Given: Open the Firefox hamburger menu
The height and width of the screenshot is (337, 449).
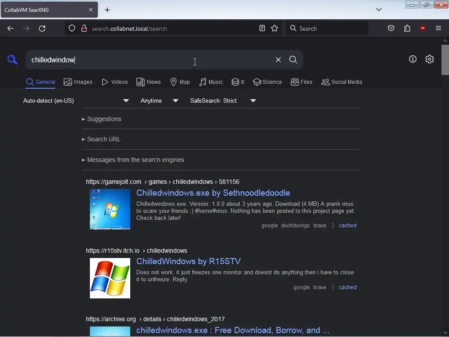Looking at the screenshot, I should 438,28.
